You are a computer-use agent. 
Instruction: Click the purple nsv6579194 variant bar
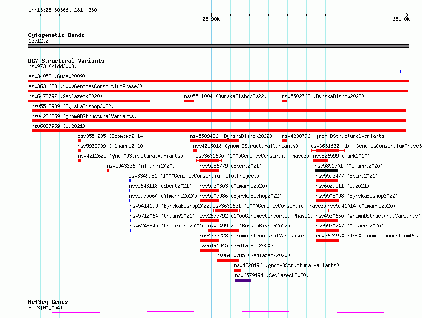tap(243, 280)
